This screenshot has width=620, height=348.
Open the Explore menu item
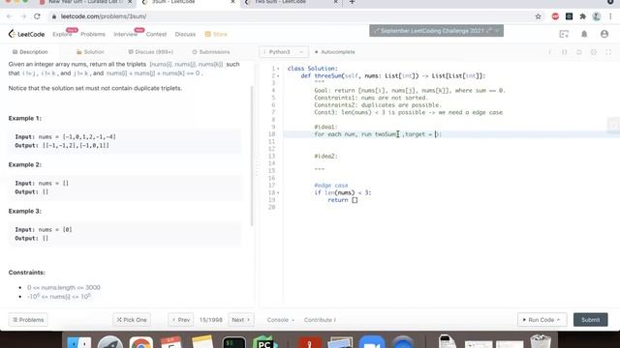pyautogui.click(x=62, y=35)
